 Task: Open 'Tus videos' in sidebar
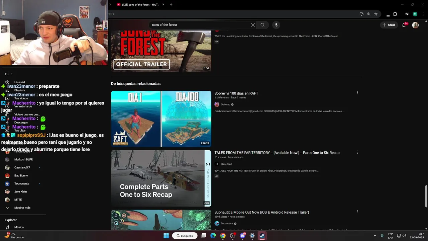21,98
